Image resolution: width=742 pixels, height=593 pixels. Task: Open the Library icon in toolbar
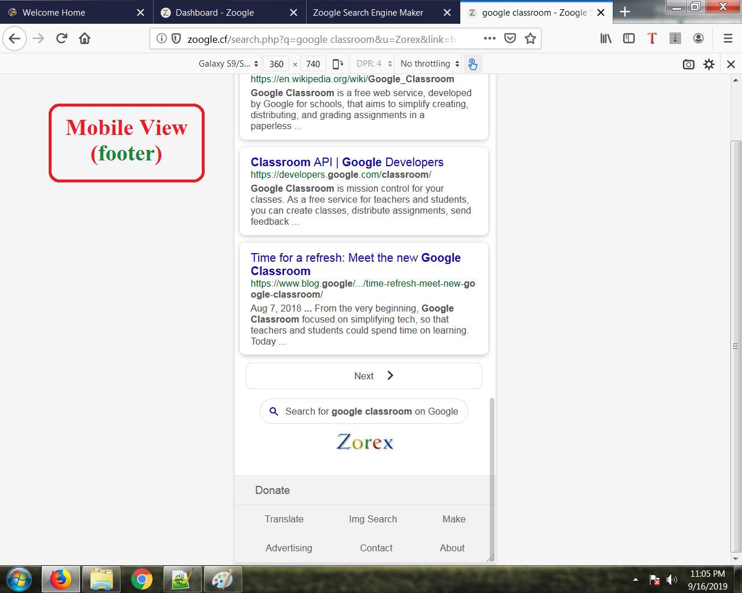click(606, 39)
